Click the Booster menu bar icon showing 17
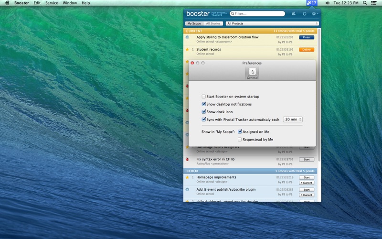The width and height of the screenshot is (382, 239). (x=312, y=3)
